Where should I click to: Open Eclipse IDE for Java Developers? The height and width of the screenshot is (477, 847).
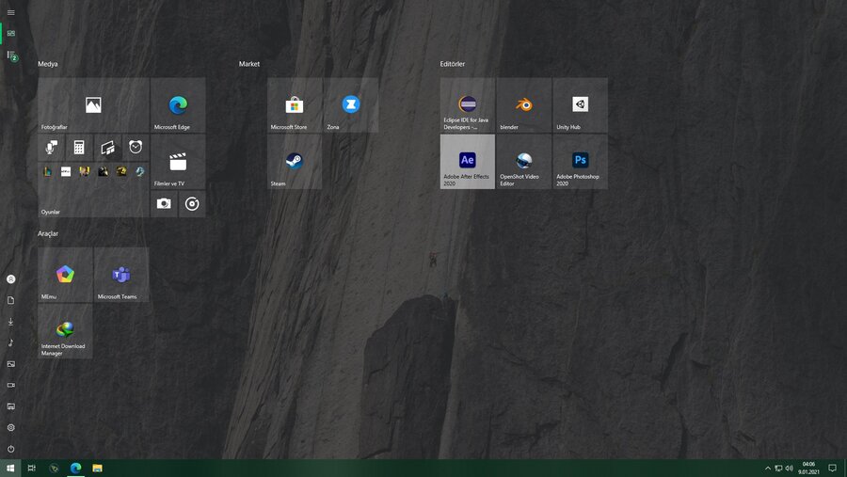pyautogui.click(x=468, y=104)
